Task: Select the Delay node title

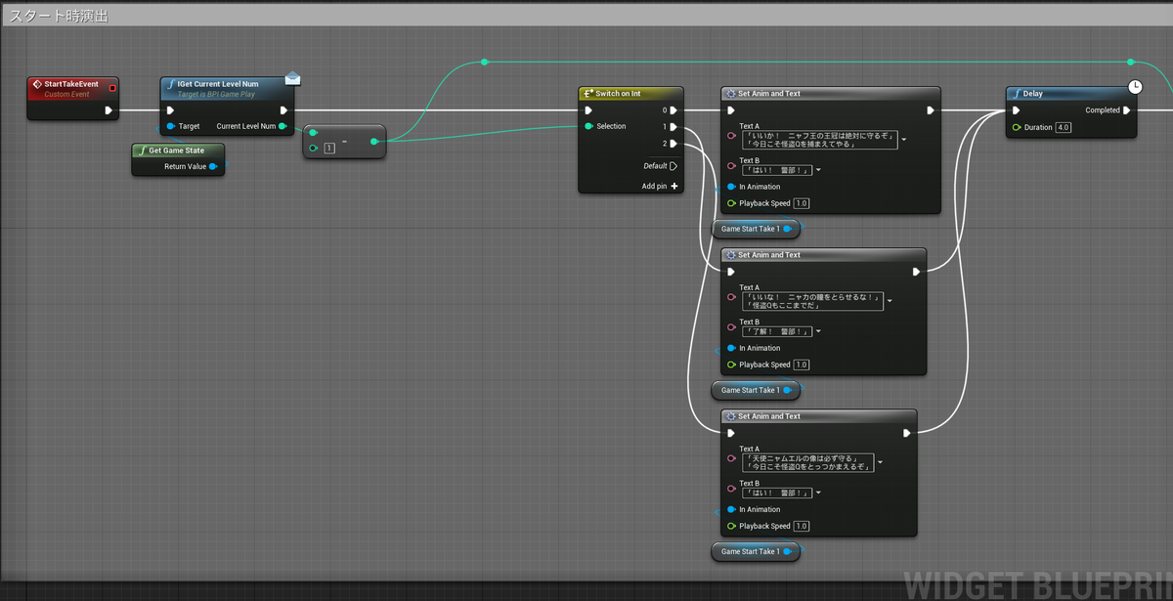Action: (1032, 94)
